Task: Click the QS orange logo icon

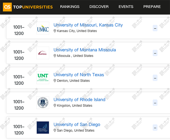Action: pos(7,7)
